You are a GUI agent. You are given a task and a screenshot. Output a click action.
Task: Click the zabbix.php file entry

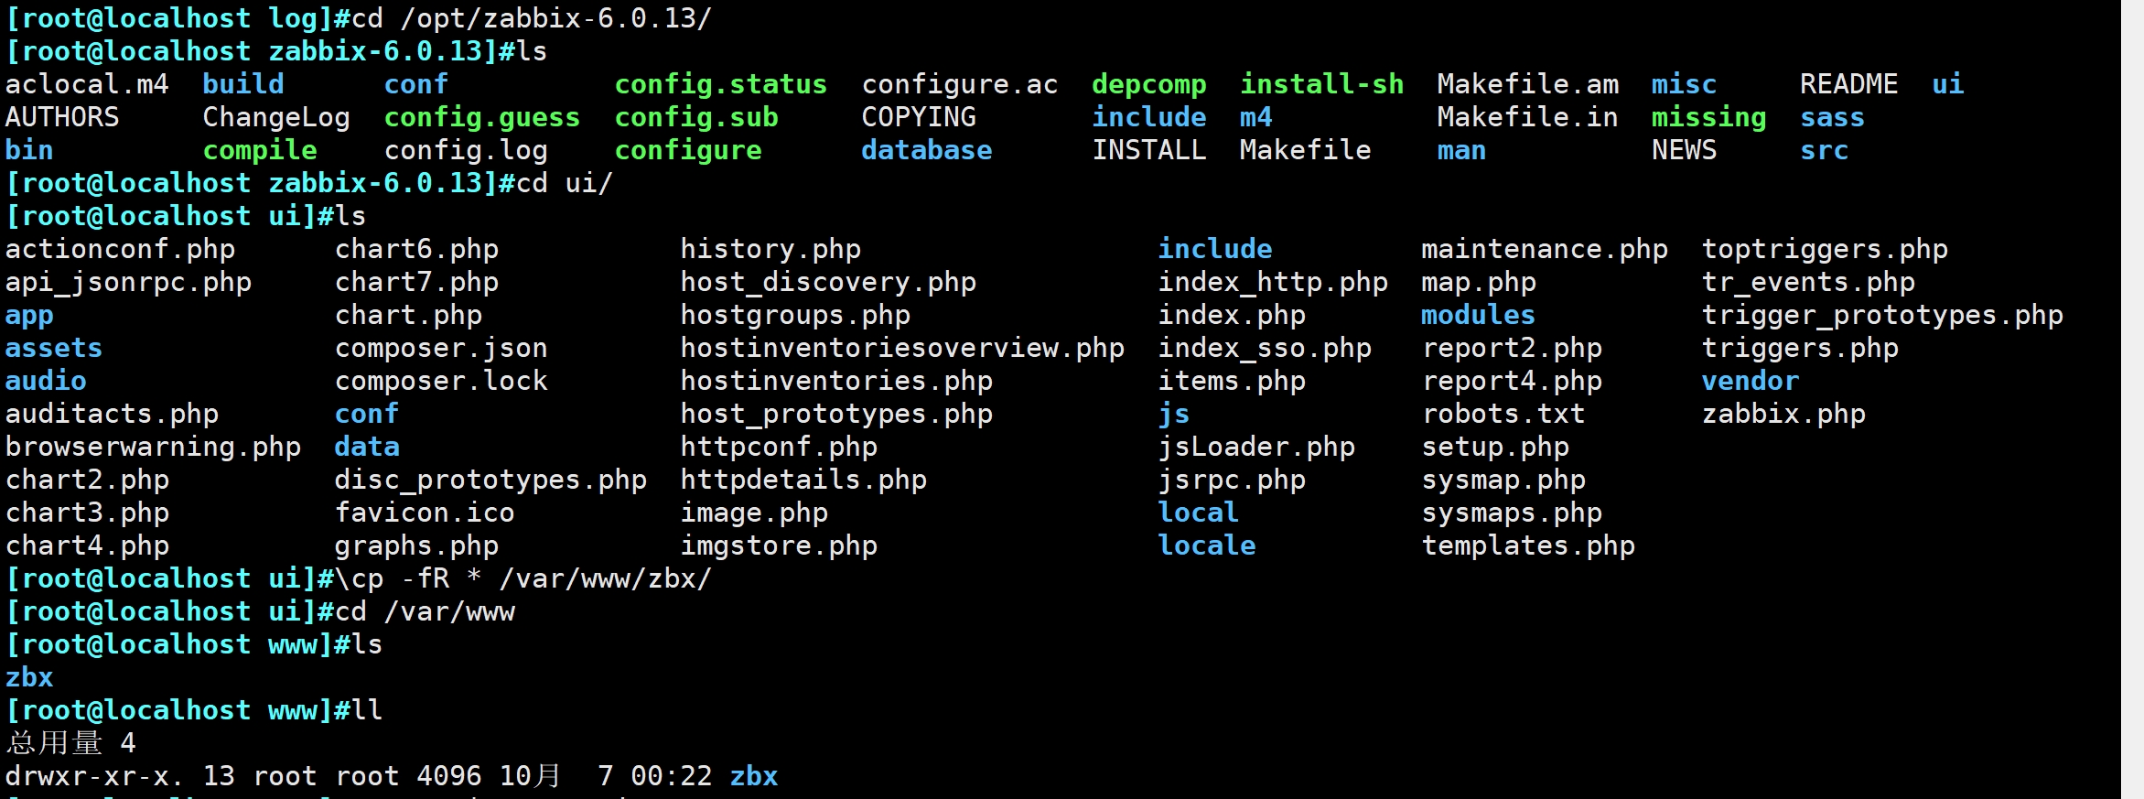click(1783, 414)
